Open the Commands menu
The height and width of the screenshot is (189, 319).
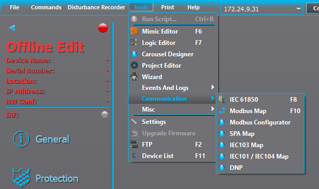(x=46, y=7)
